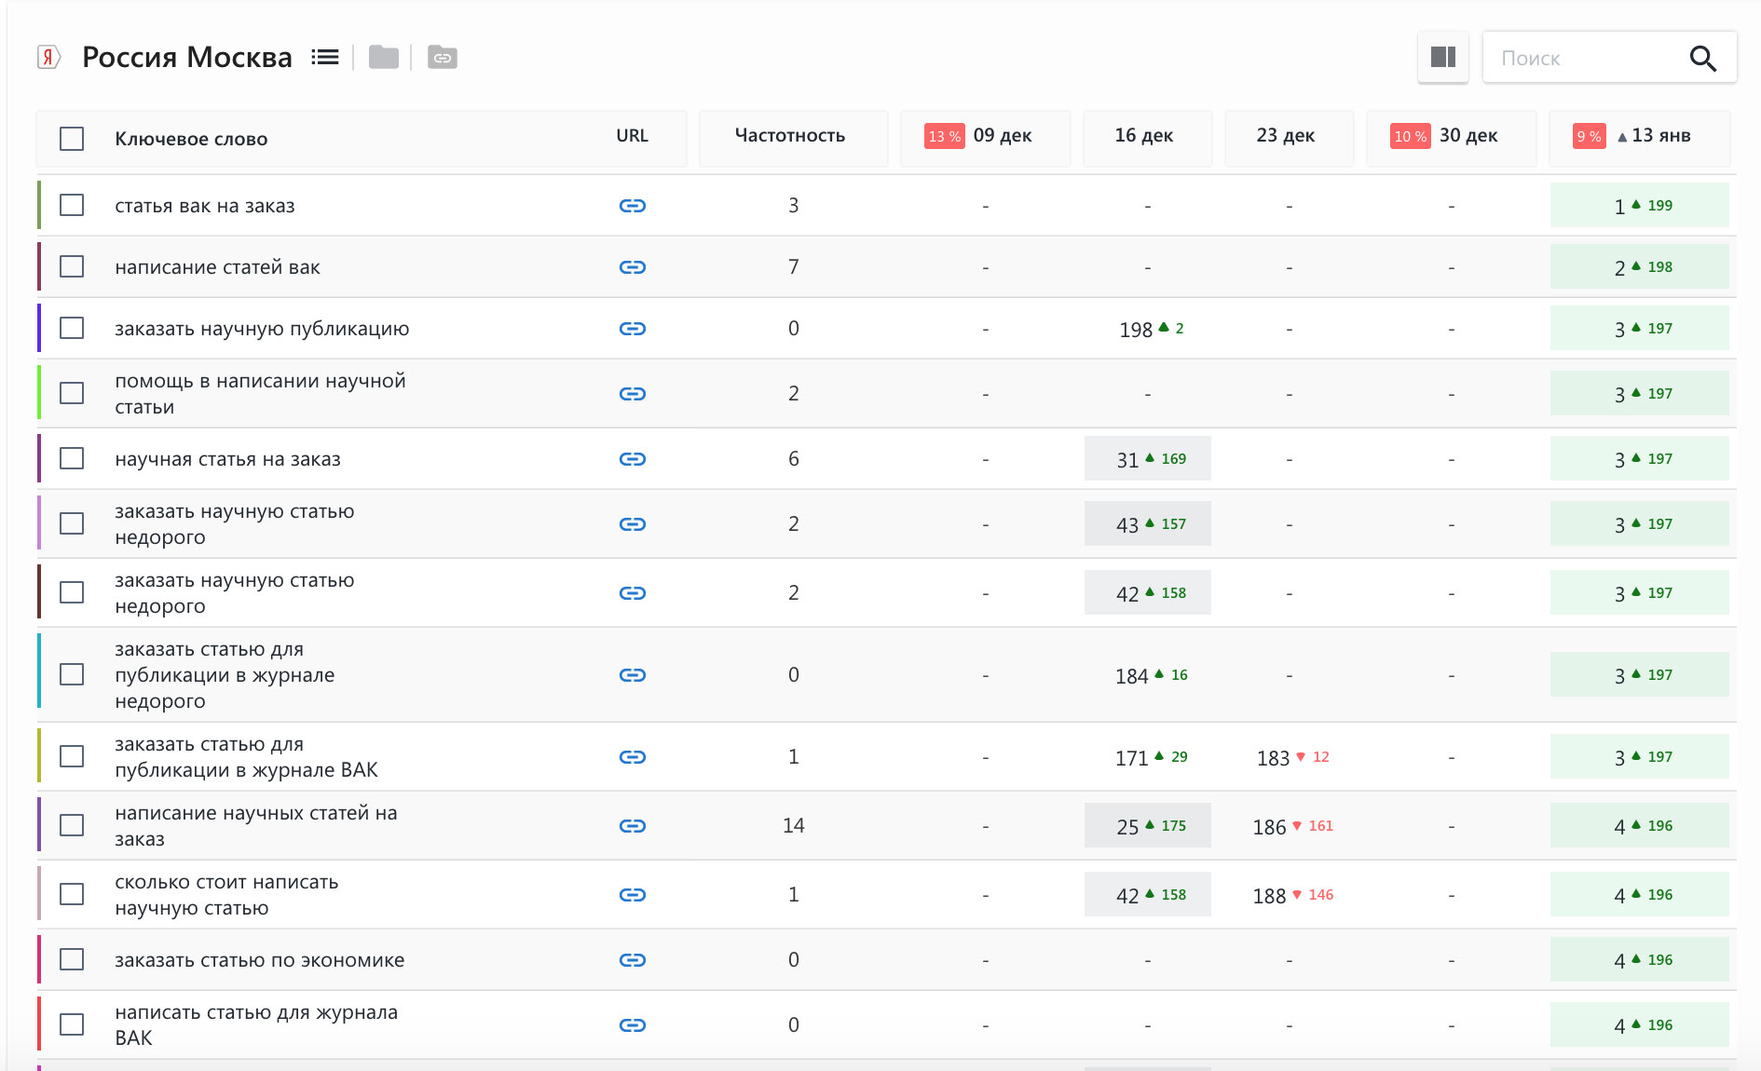This screenshot has height=1071, width=1761.
Task: Open URL link for написать статью для журнала ВАК
Action: click(x=633, y=1025)
